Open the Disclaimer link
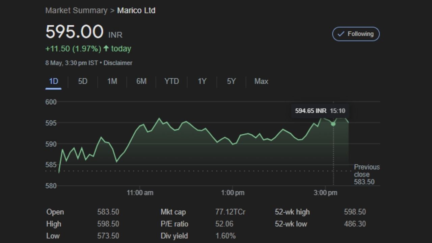Viewport: 432px width, 243px height. coord(118,63)
